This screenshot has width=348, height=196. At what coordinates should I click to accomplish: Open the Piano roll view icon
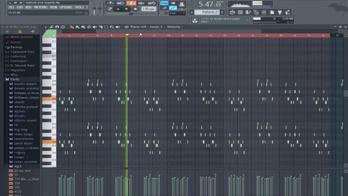point(248,12)
